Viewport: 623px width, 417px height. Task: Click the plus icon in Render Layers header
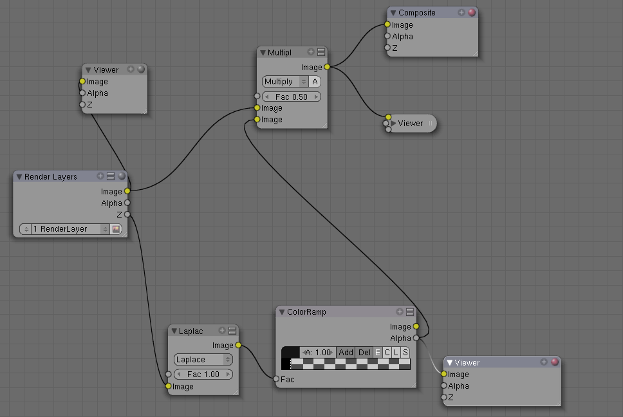pos(100,176)
